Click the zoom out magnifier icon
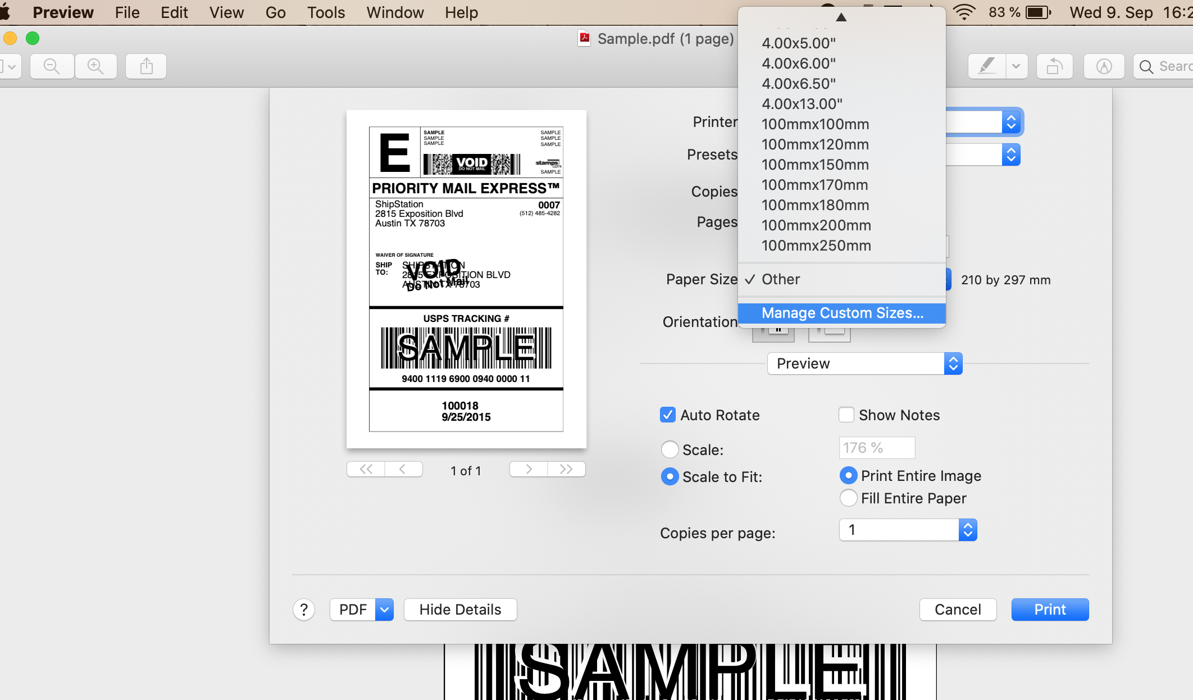This screenshot has height=700, width=1193. tap(52, 66)
